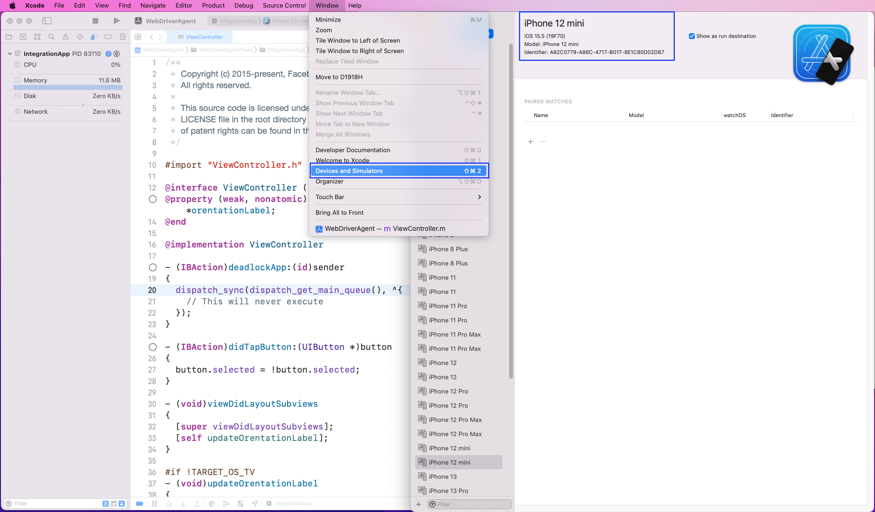Open Debug View Hierarchy in the debug bar

pos(212,503)
